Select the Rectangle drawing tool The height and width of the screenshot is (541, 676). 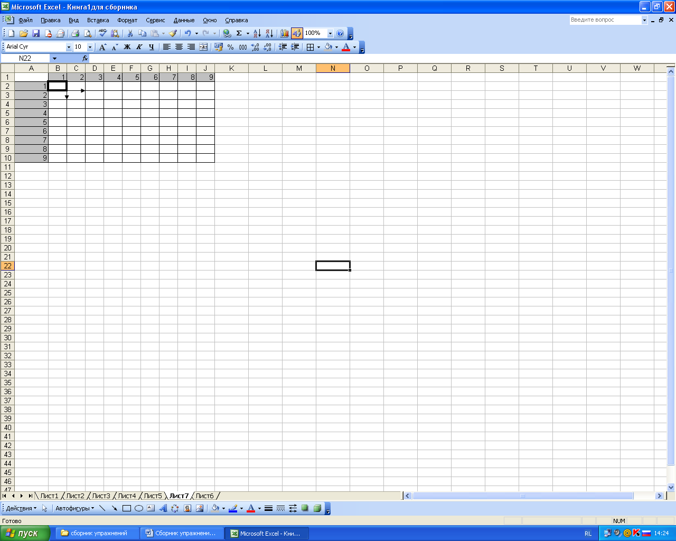[127, 508]
